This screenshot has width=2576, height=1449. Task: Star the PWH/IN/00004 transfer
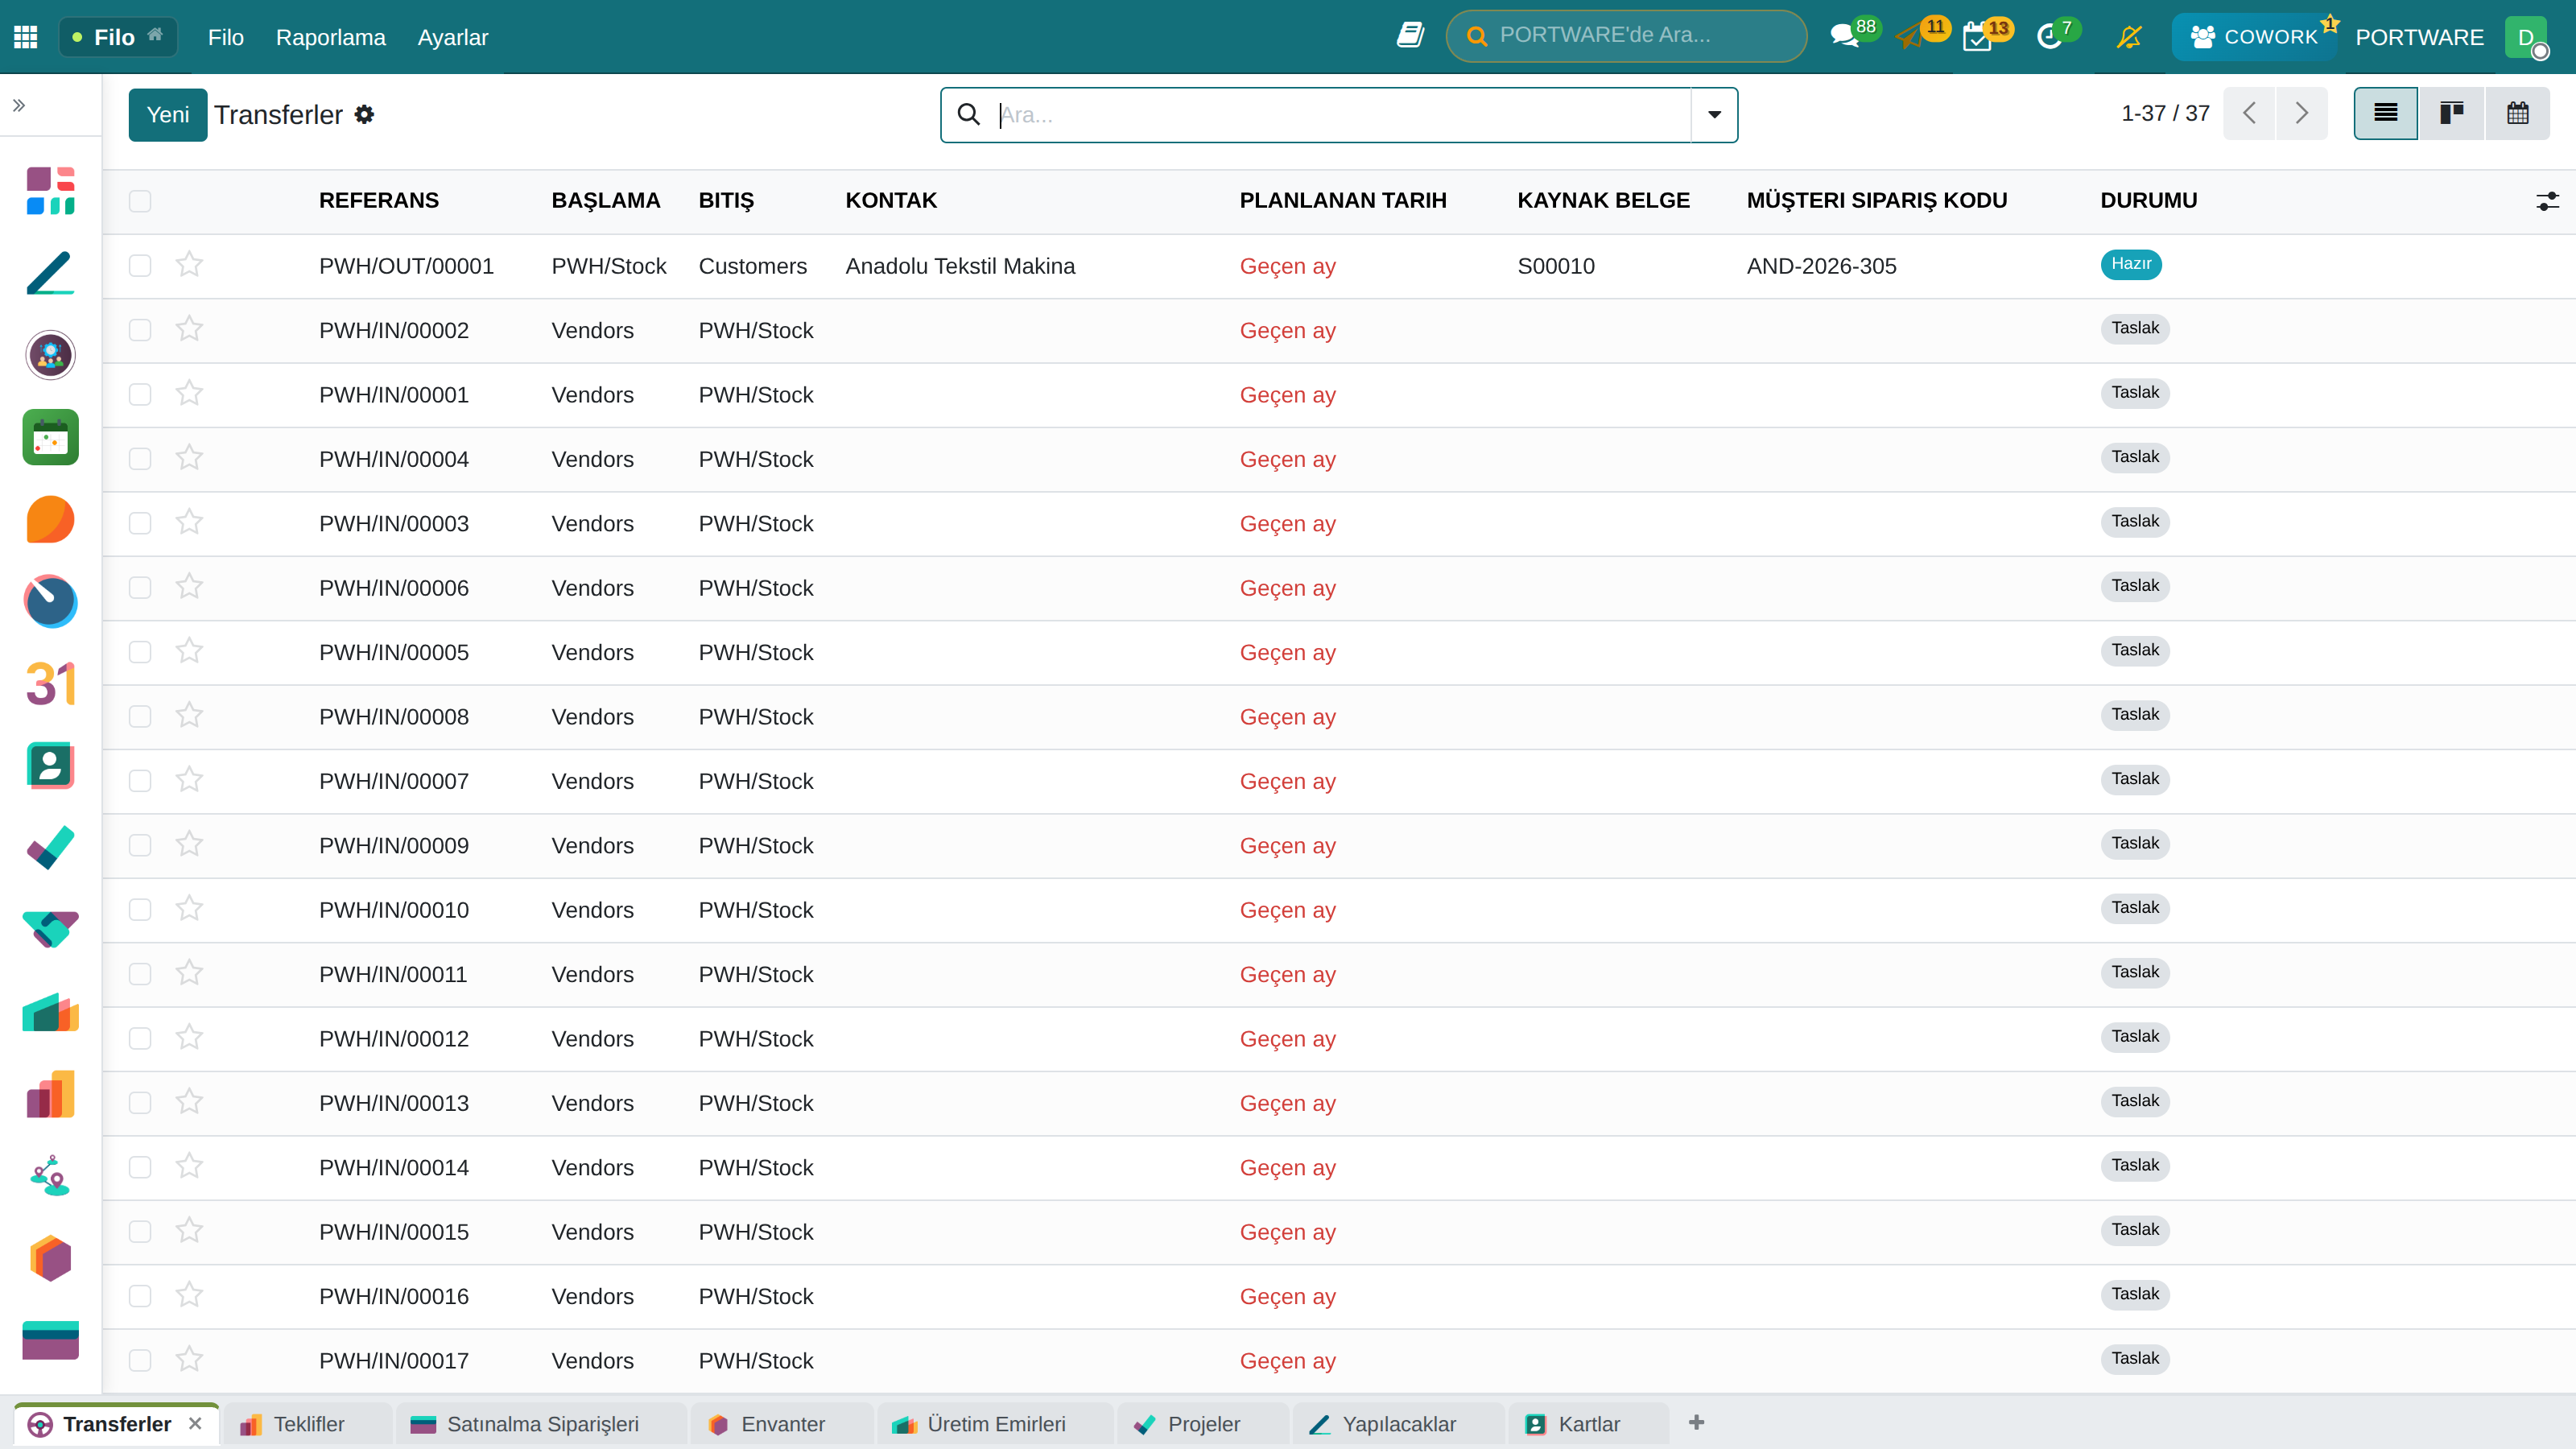tap(189, 458)
